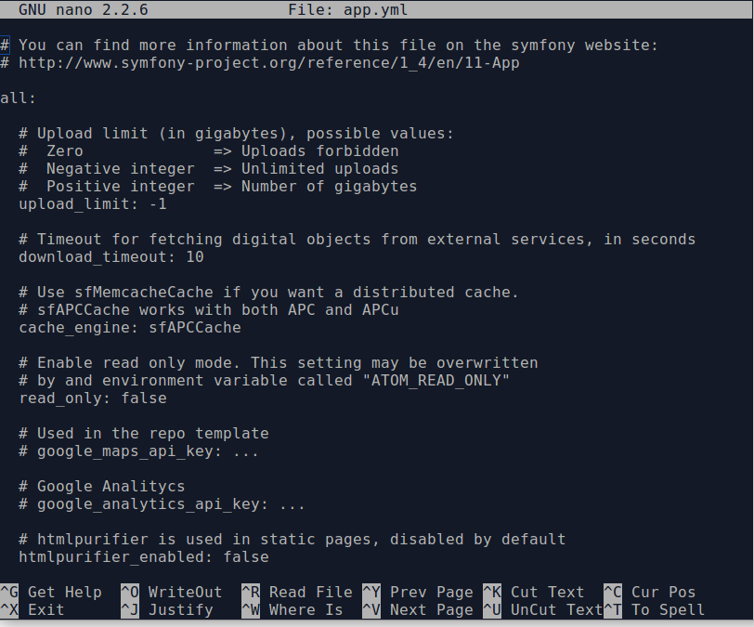Click the Prev Page shortcut
The image size is (754, 627).
pos(431,592)
